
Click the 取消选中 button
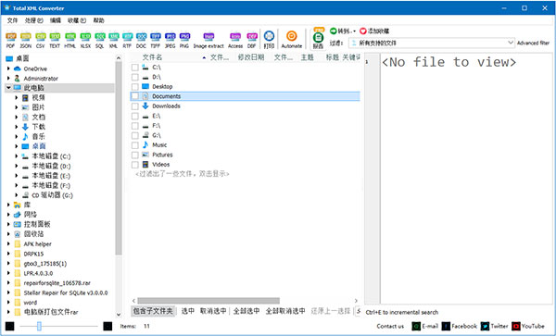click(x=213, y=311)
